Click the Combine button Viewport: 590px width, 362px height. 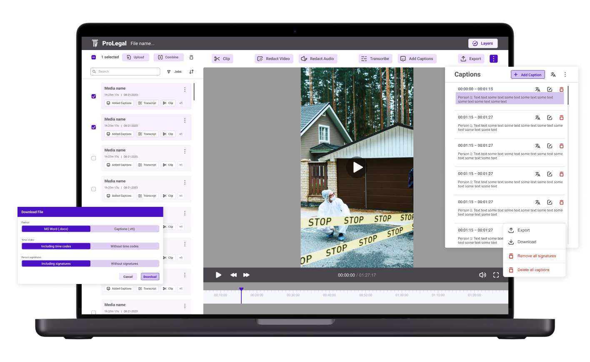(x=168, y=57)
